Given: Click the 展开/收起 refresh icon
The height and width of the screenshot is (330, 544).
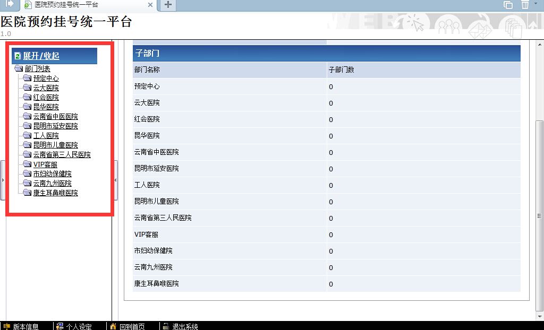Looking at the screenshot, I should coord(18,56).
